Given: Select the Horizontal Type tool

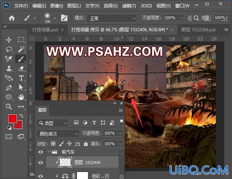Looking at the screenshot, I should point(21,78).
